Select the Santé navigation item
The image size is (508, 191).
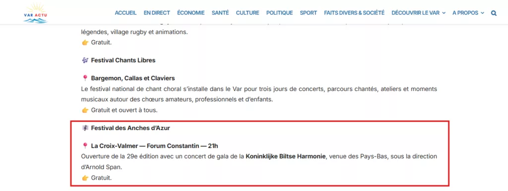(220, 13)
